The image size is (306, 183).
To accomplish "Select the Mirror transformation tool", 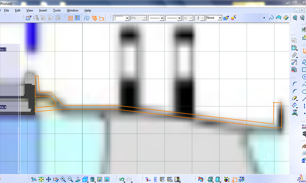I will 295,105.
